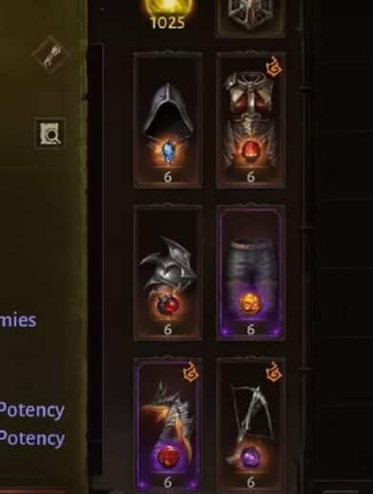Open the scroll magnifier inspect icon
The width and height of the screenshot is (373, 494).
[x=51, y=134]
